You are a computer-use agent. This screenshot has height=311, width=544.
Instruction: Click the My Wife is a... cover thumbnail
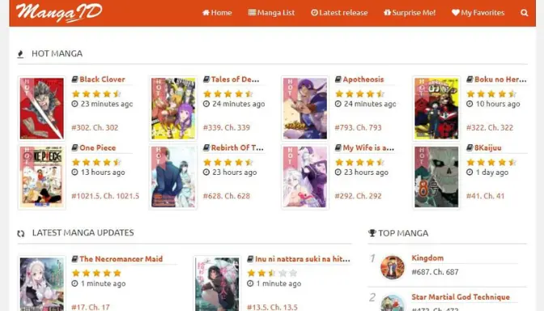(x=305, y=177)
